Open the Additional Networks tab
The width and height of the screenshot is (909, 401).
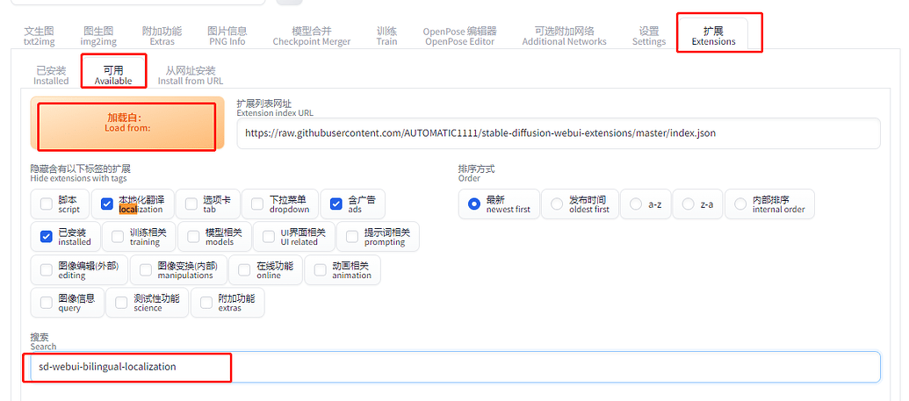click(x=564, y=36)
